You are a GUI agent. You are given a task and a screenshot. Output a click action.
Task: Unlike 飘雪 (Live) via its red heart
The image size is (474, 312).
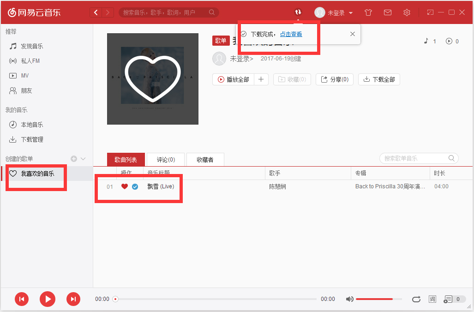point(124,186)
